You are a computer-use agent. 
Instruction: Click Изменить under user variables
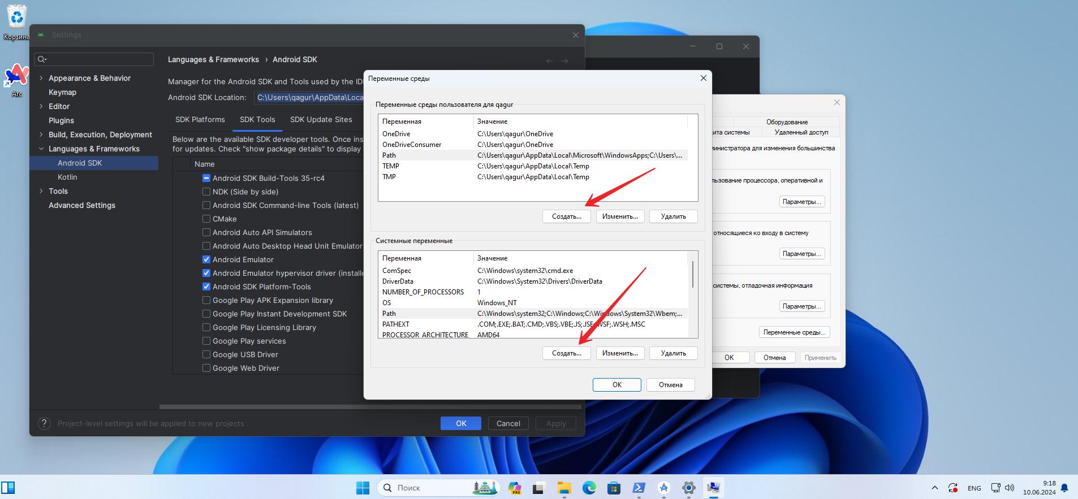click(620, 216)
